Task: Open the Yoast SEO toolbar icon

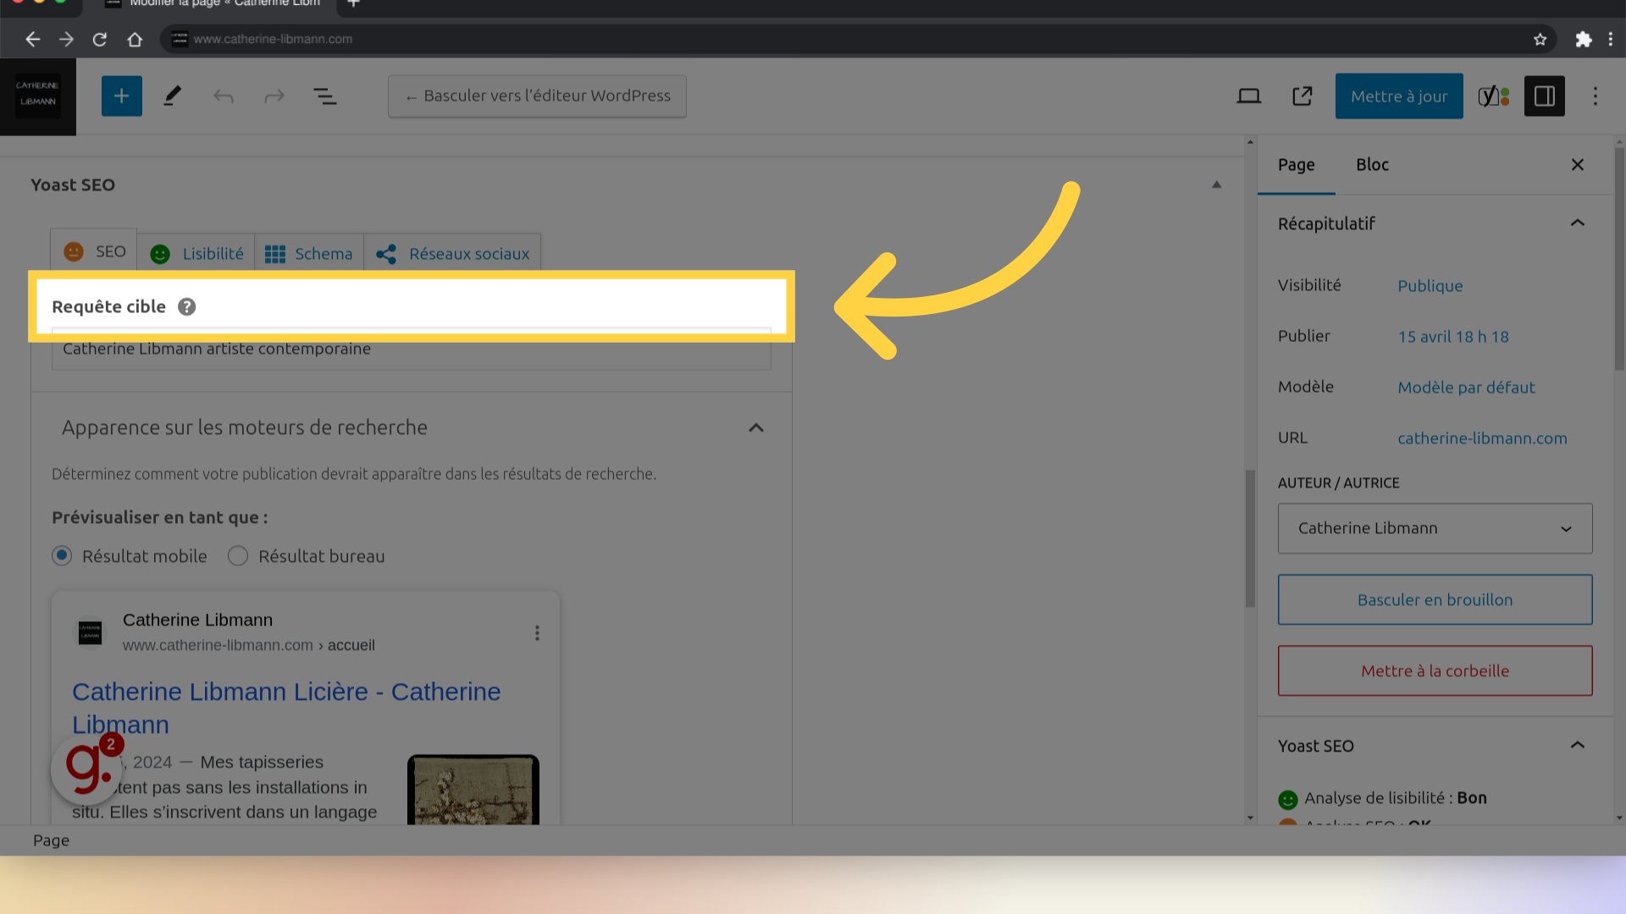Action: point(1494,96)
